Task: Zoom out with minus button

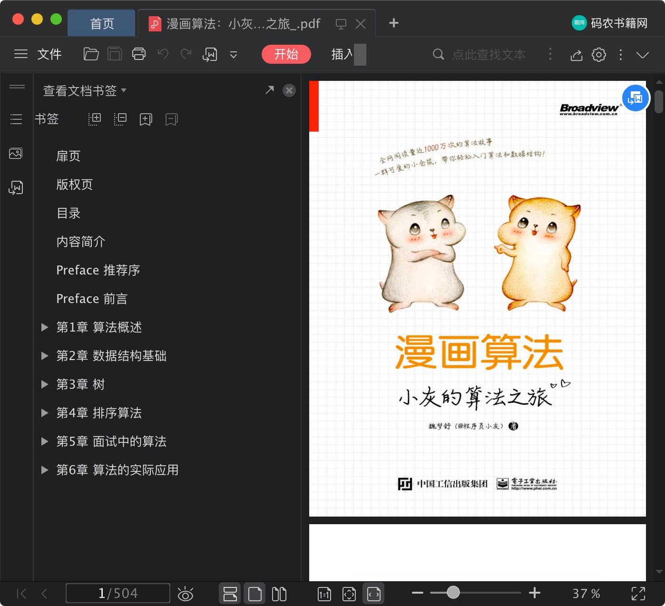Action: coord(418,593)
